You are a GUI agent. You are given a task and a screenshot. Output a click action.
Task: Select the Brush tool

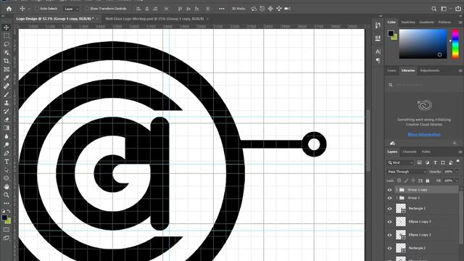click(7, 94)
